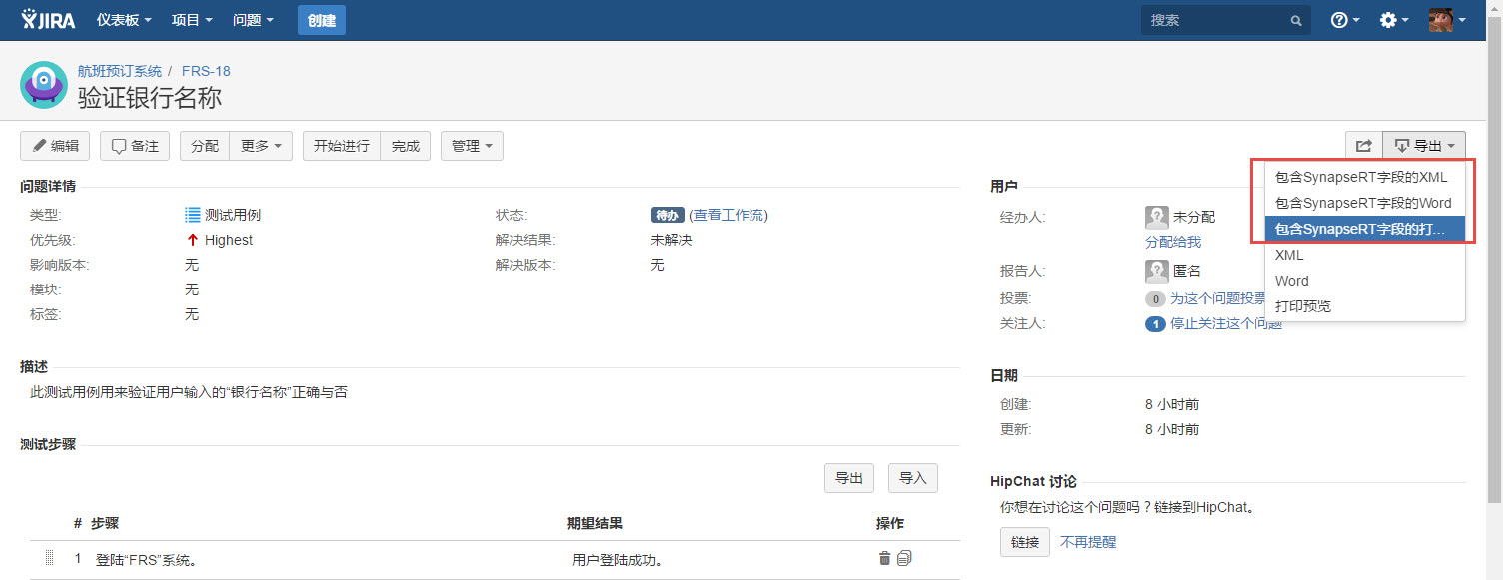Click the 编辑 button
Image resolution: width=1503 pixels, height=580 pixels.
[x=55, y=146]
